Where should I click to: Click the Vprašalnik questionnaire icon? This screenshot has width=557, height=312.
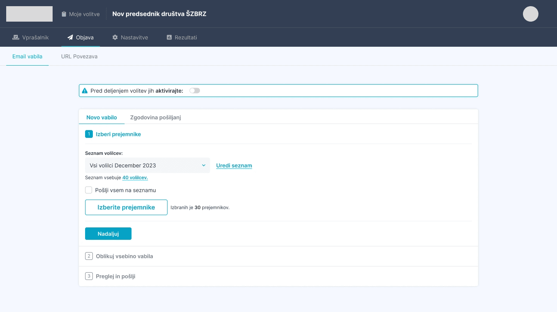(x=15, y=37)
